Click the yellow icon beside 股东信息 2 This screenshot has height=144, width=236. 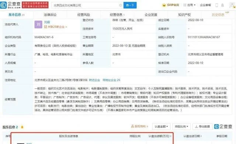pos(22,127)
